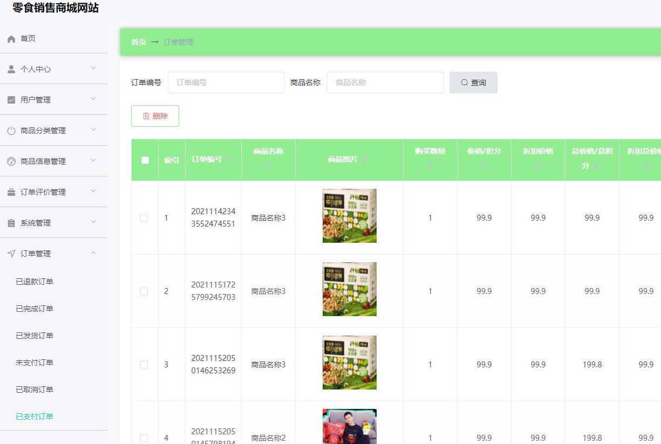The height and width of the screenshot is (444, 661).
Task: Open product thumbnail in row 4
Action: coord(350,426)
